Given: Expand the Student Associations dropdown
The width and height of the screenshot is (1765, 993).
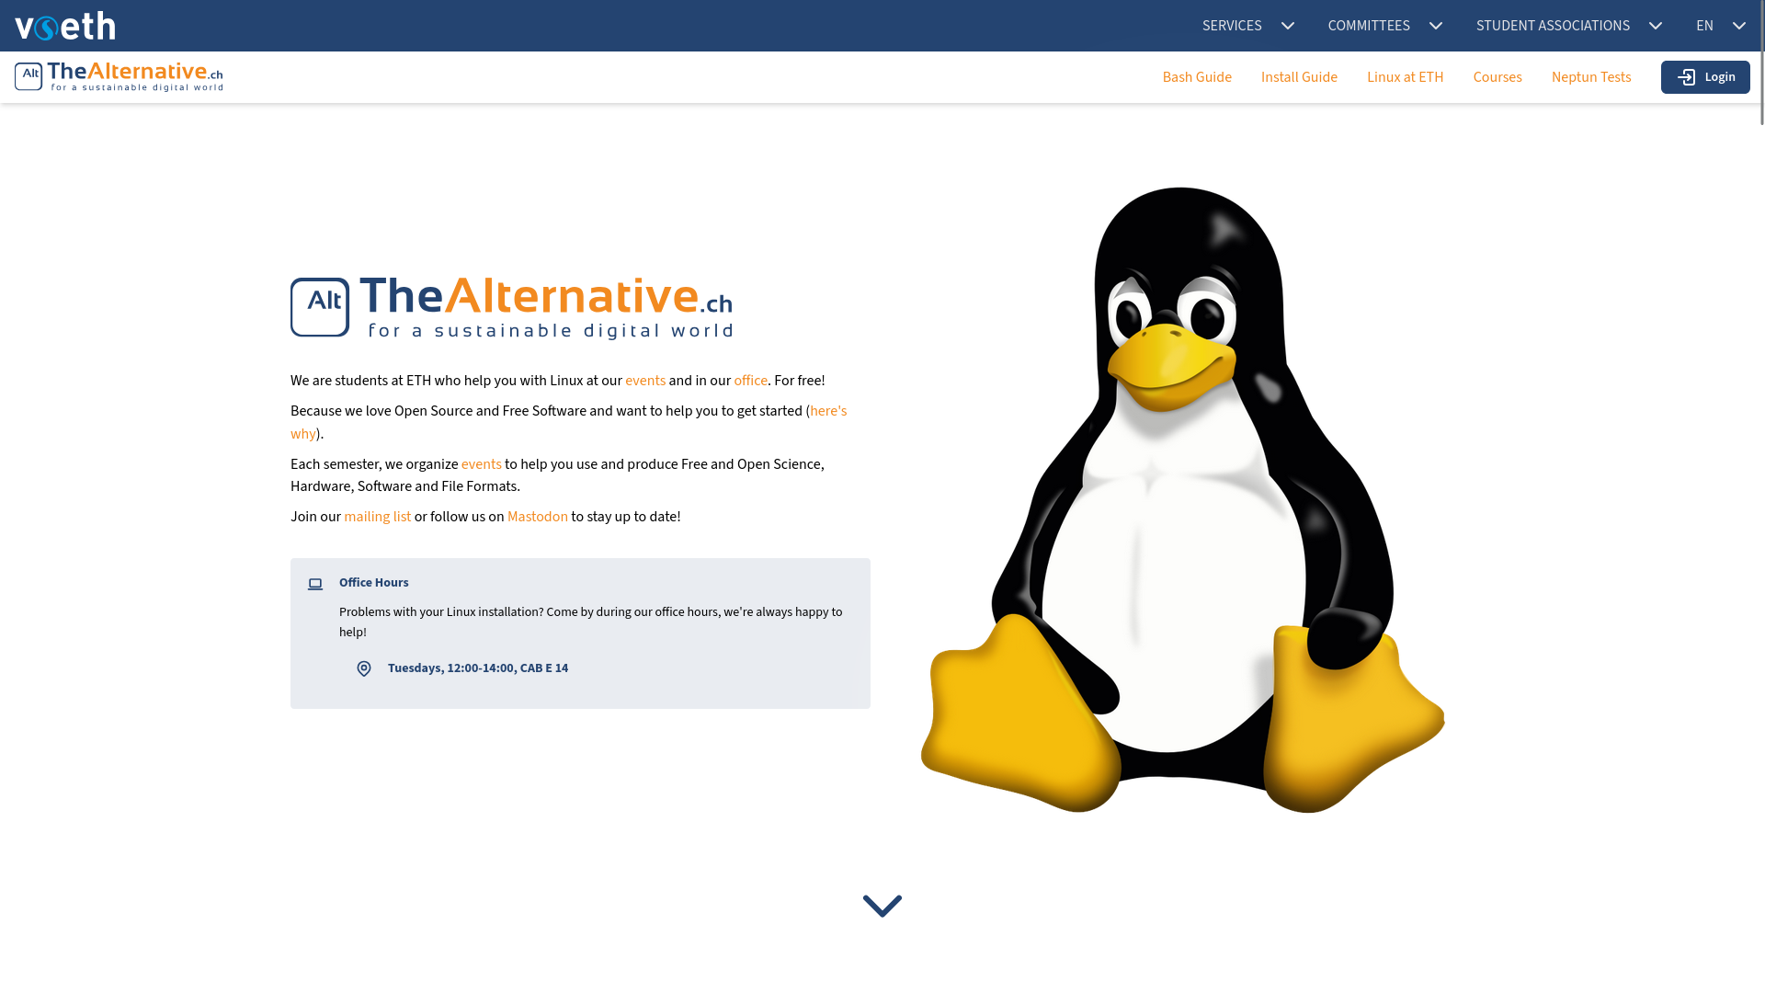Looking at the screenshot, I should [x=1568, y=26].
